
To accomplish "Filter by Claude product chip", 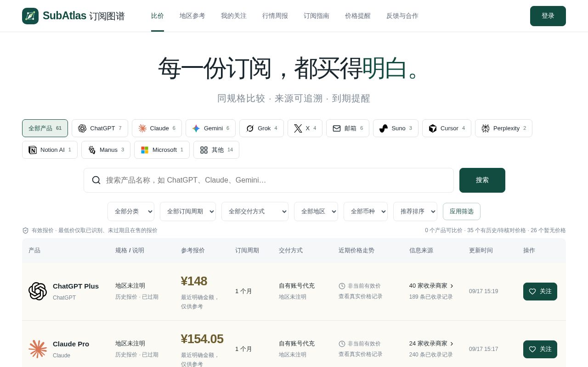I will [157, 128].
